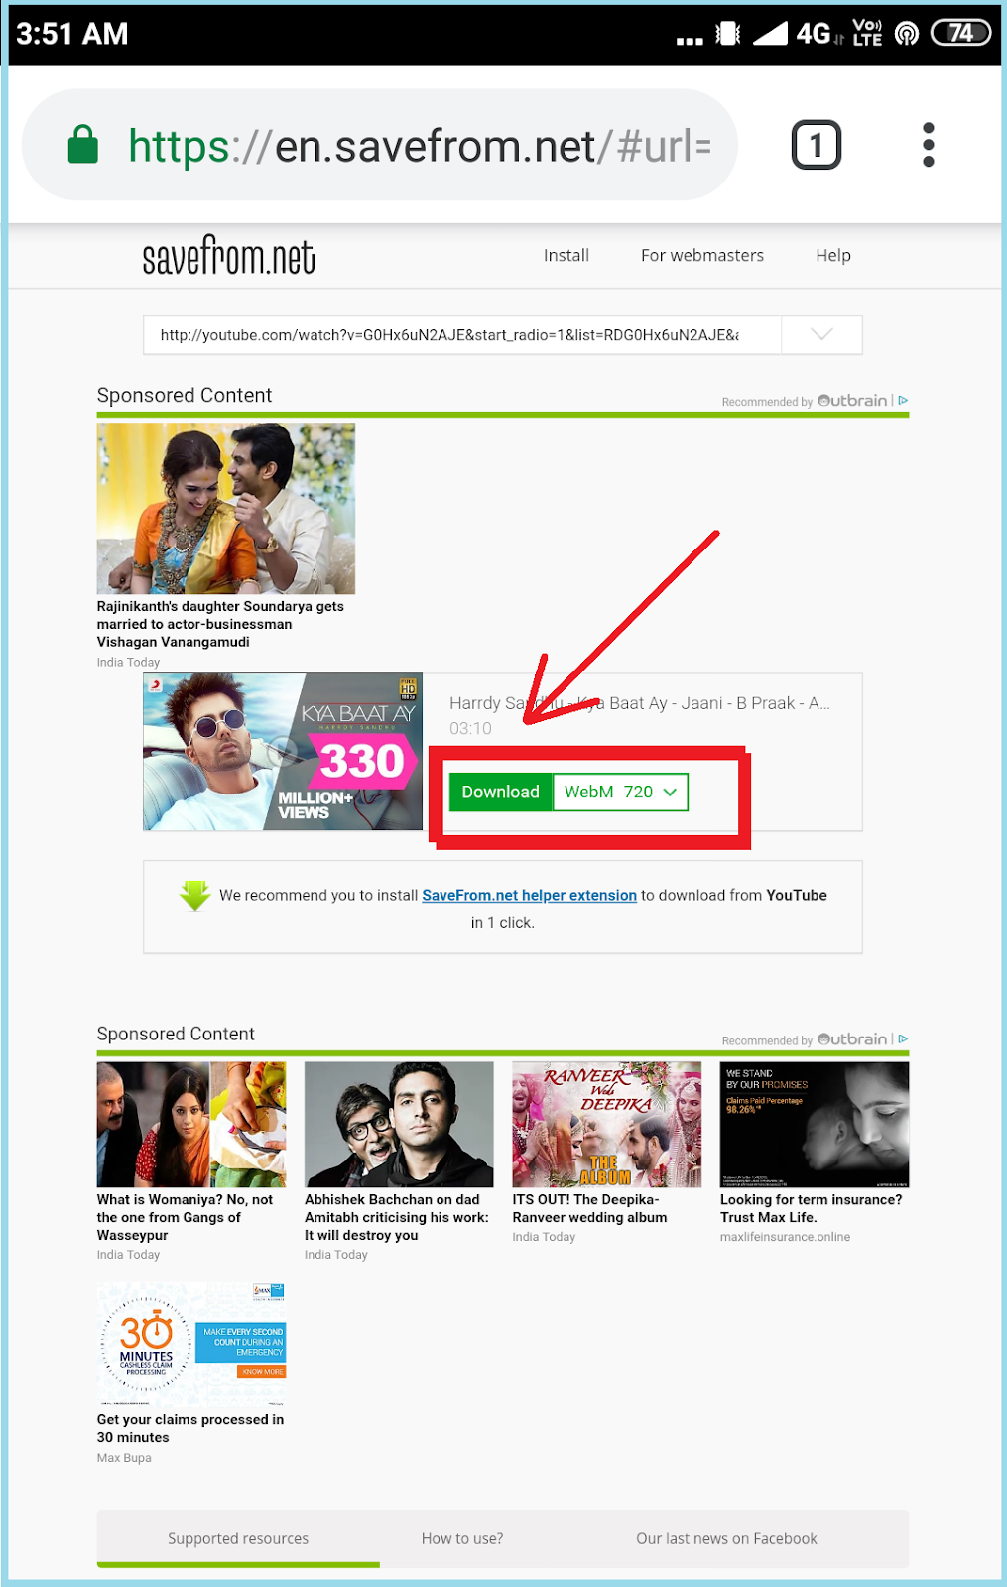Open the tab switcher showing 1 tab
Screen dimensions: 1007x1587
tap(816, 145)
